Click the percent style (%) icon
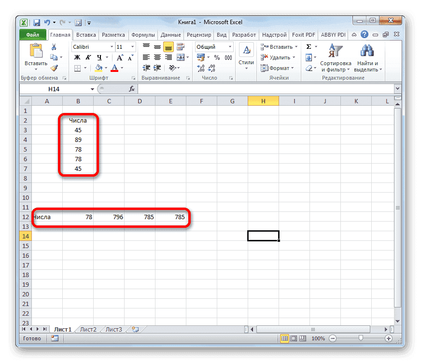This screenshot has width=421, height=363. [x=217, y=57]
